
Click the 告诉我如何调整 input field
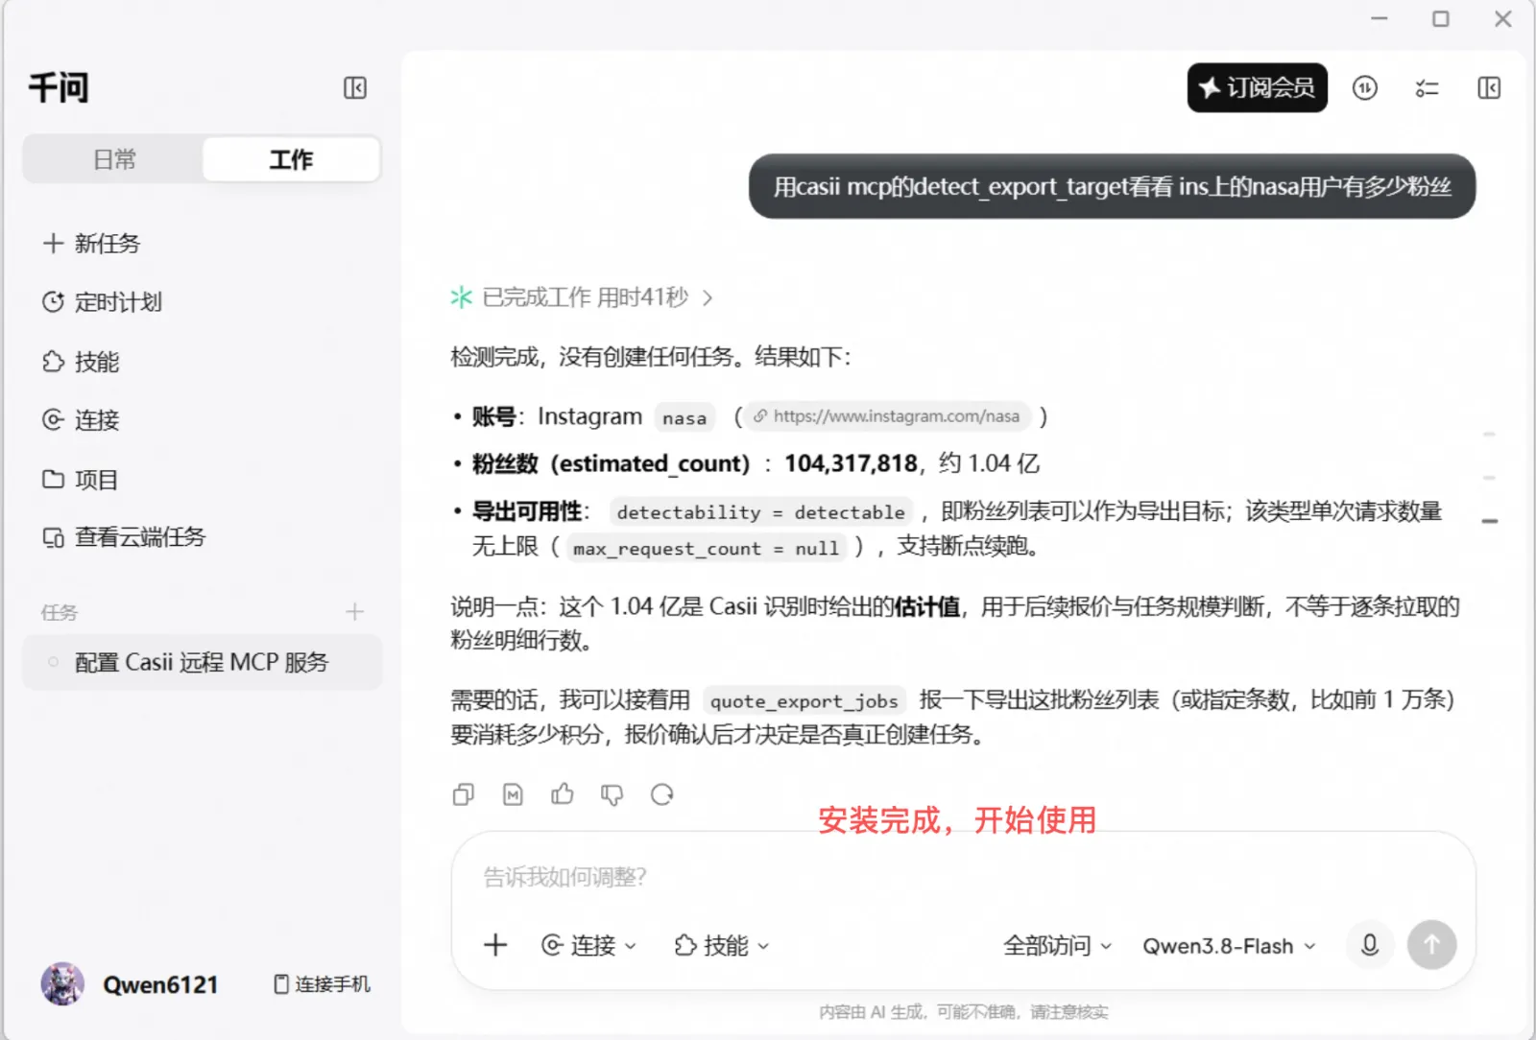(x=963, y=877)
